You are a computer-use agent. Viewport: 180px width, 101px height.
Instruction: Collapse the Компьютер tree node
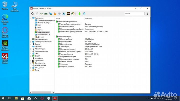[31, 18]
